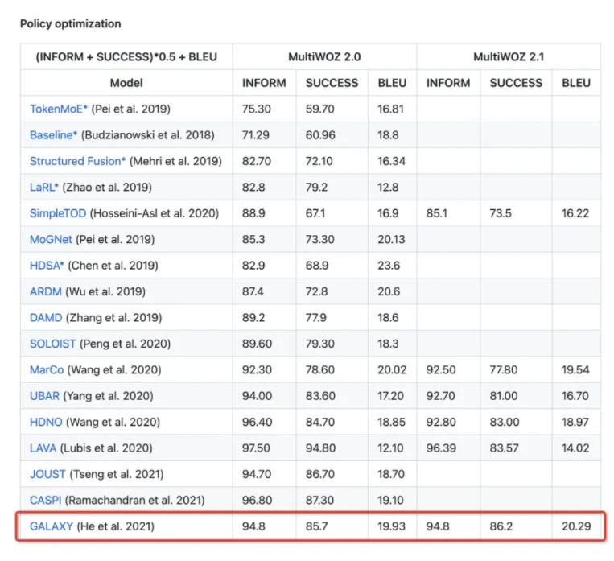
Task: Click the Policy optimization heading
Action: point(71,23)
